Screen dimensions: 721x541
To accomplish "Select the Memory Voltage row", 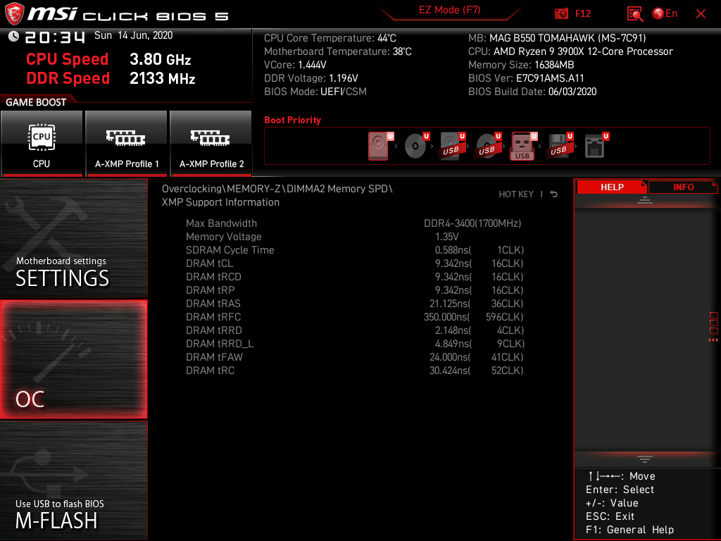I will 355,237.
